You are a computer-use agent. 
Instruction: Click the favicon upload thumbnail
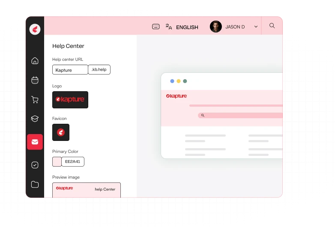click(x=61, y=132)
